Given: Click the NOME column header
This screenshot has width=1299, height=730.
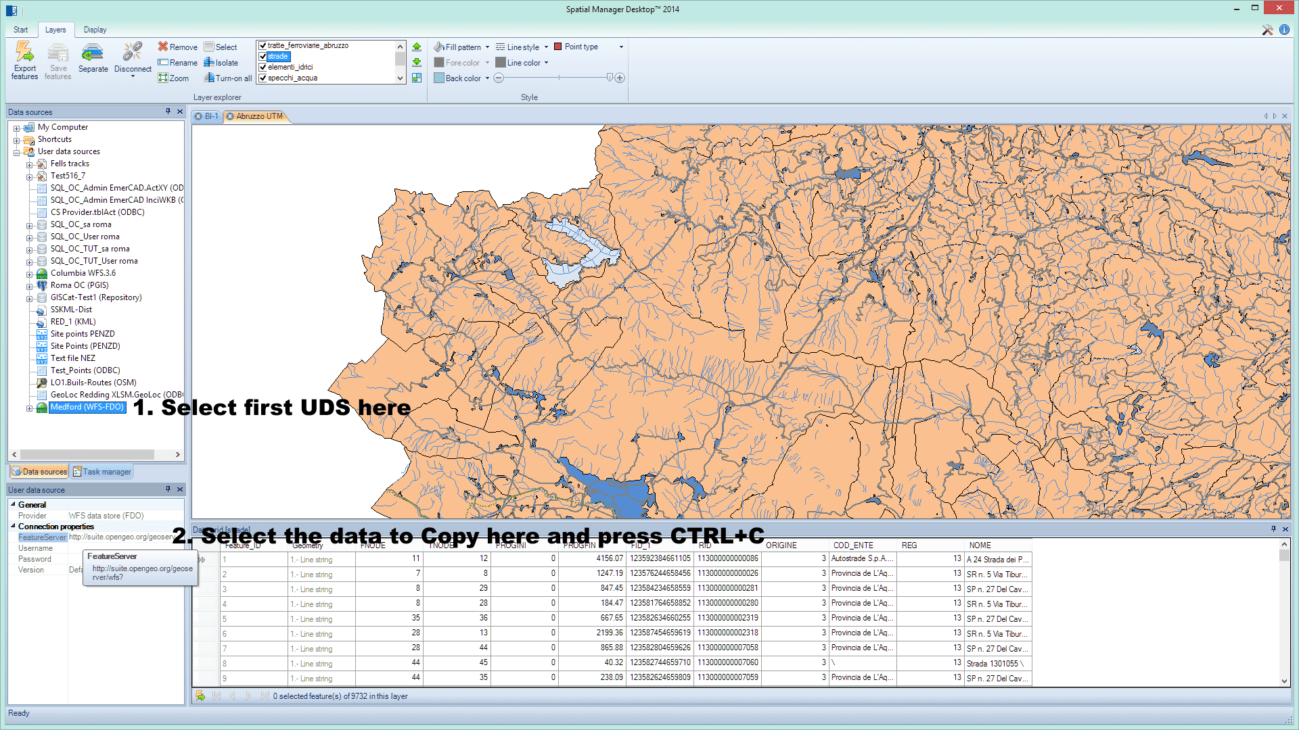Looking at the screenshot, I should [x=997, y=545].
